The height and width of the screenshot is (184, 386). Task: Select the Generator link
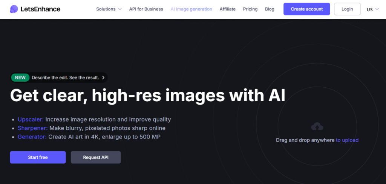32,137
